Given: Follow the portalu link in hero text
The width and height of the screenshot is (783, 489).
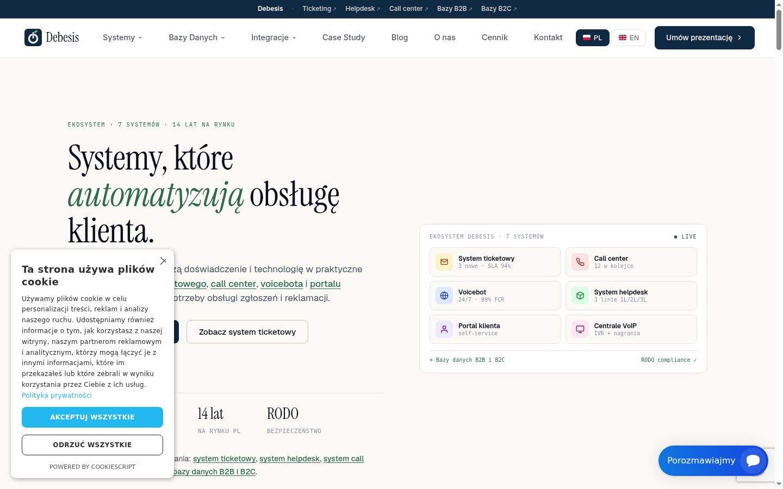Looking at the screenshot, I should click(325, 284).
